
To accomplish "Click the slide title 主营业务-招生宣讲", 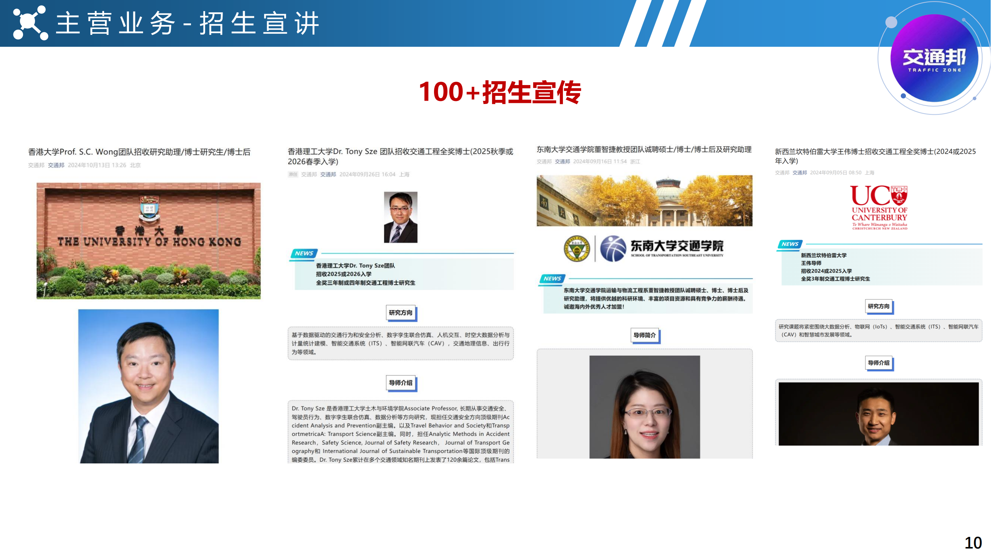I will coord(188,23).
